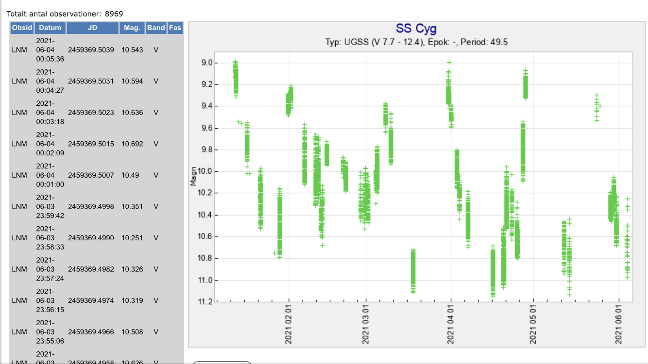Image resolution: width=648 pixels, height=364 pixels.
Task: Click the Obsid column header
Action: tap(22, 28)
